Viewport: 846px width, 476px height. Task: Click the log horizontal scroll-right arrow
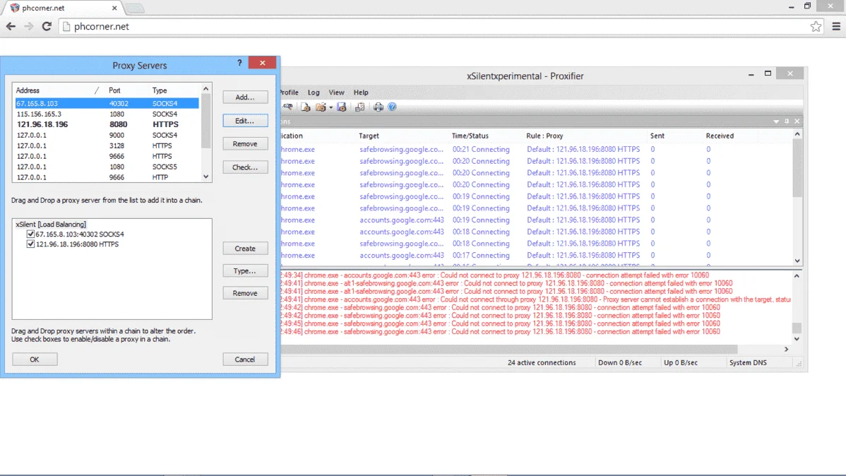[786, 349]
